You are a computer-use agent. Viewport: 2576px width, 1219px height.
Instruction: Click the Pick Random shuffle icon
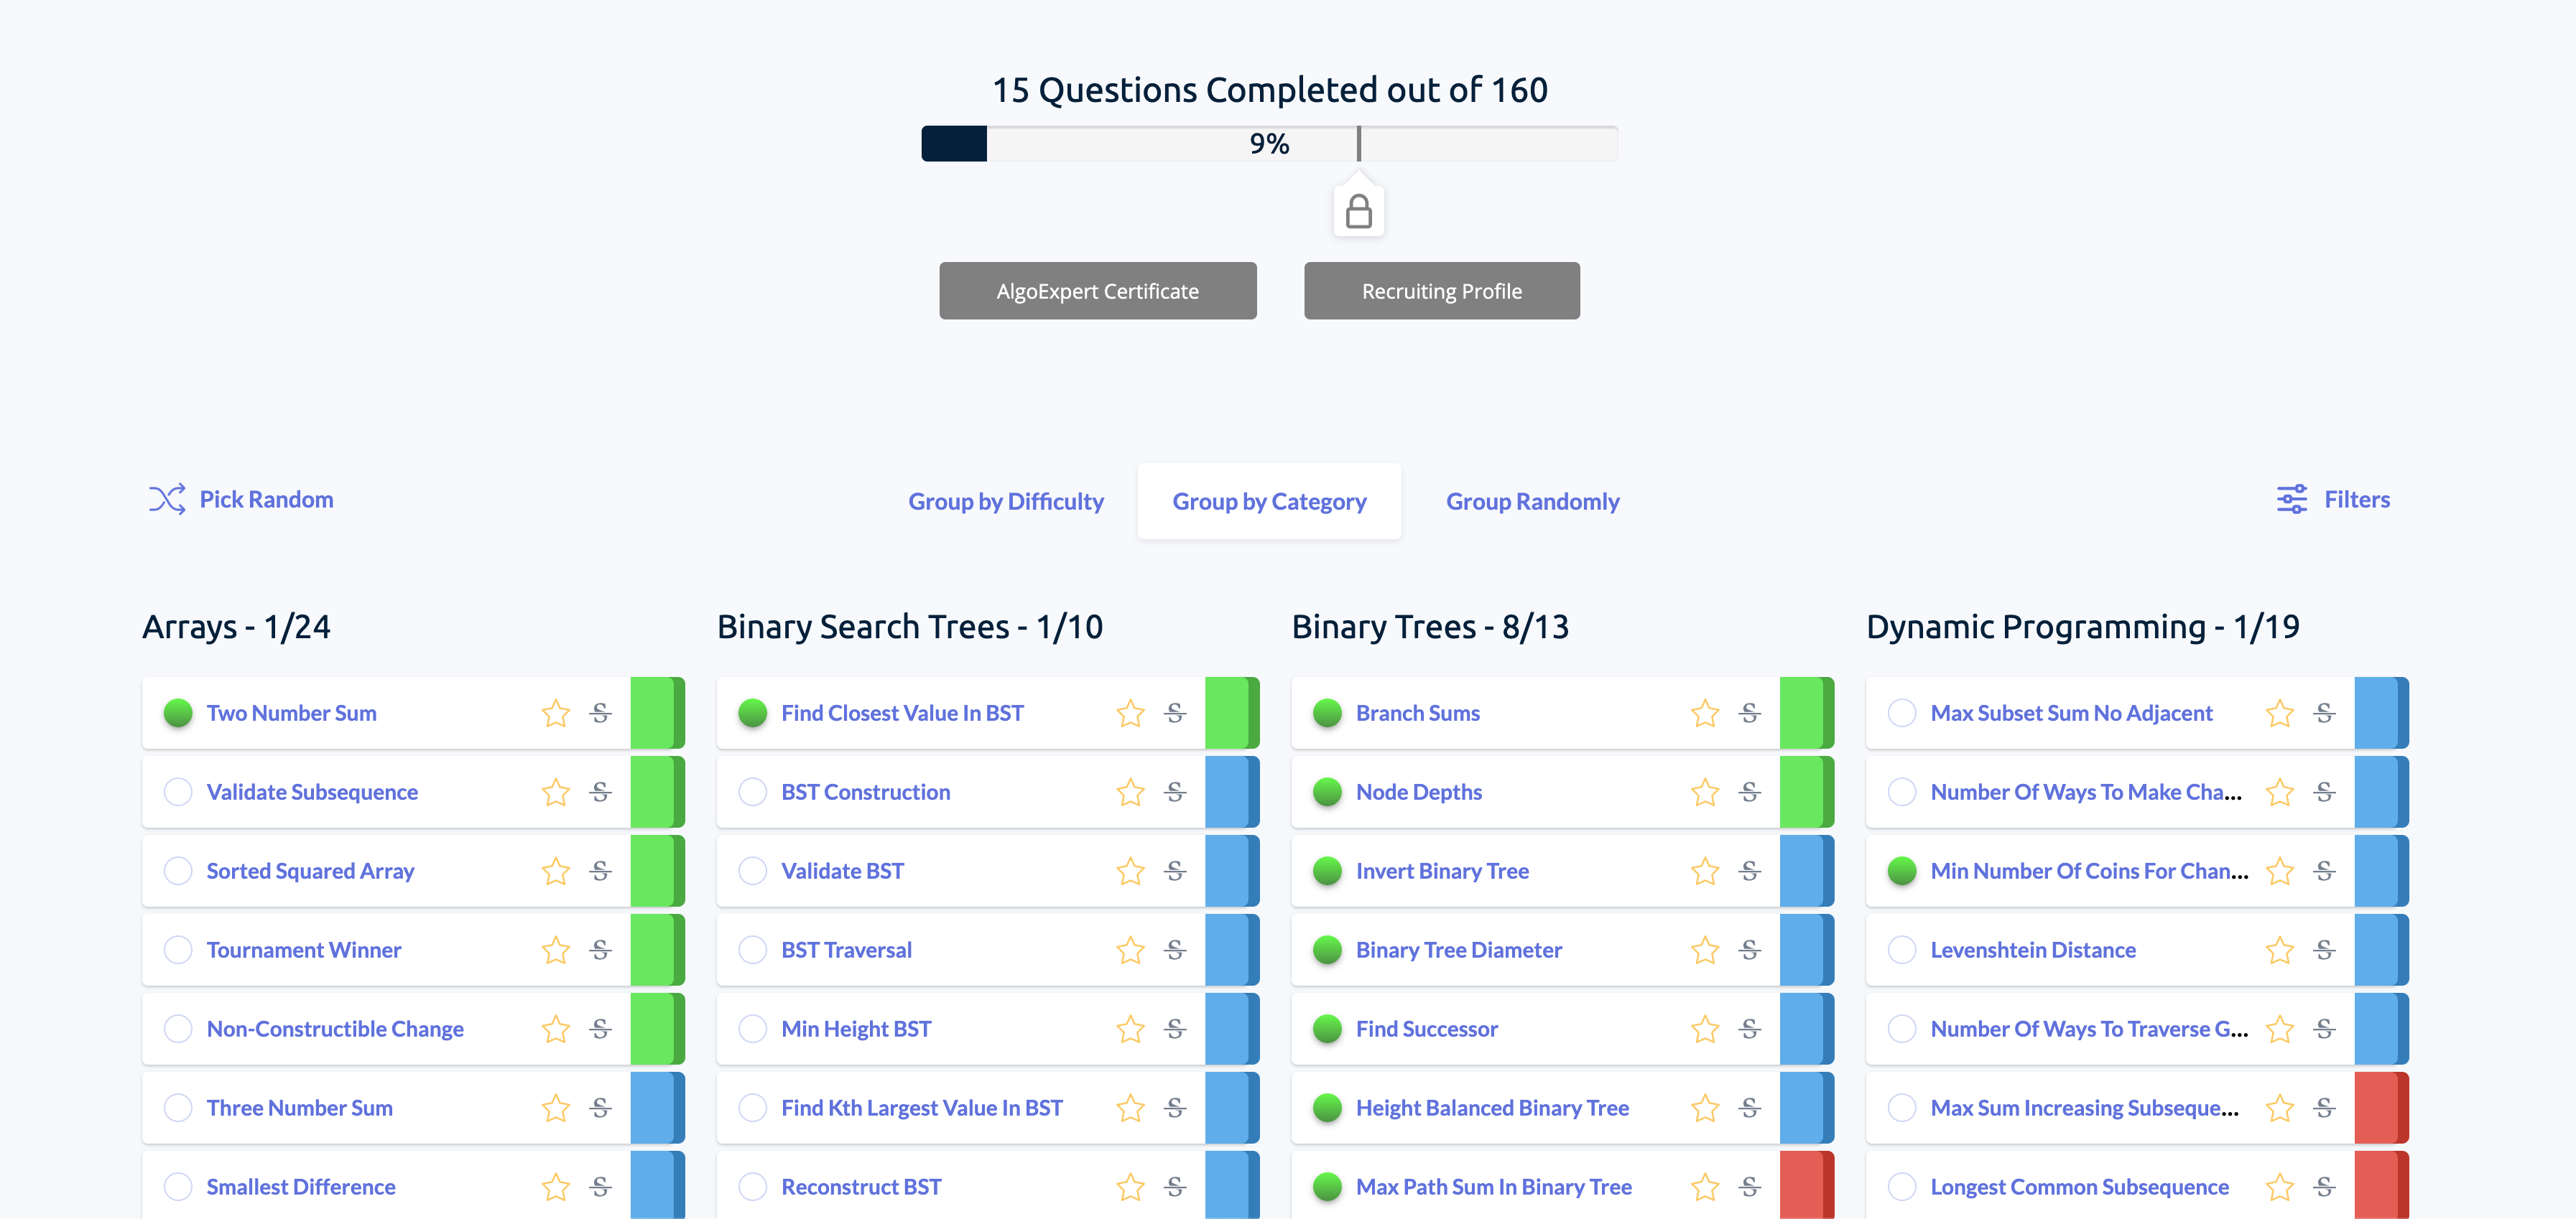point(166,500)
